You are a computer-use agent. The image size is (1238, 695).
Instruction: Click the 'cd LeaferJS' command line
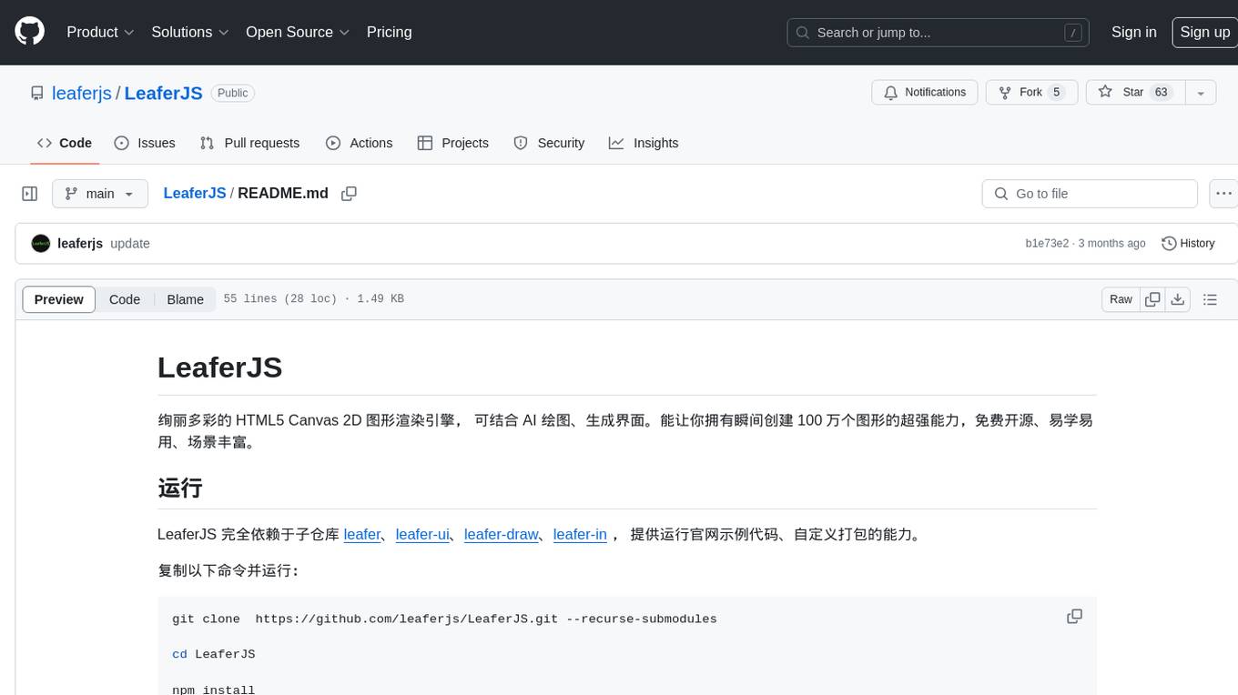tap(213, 654)
